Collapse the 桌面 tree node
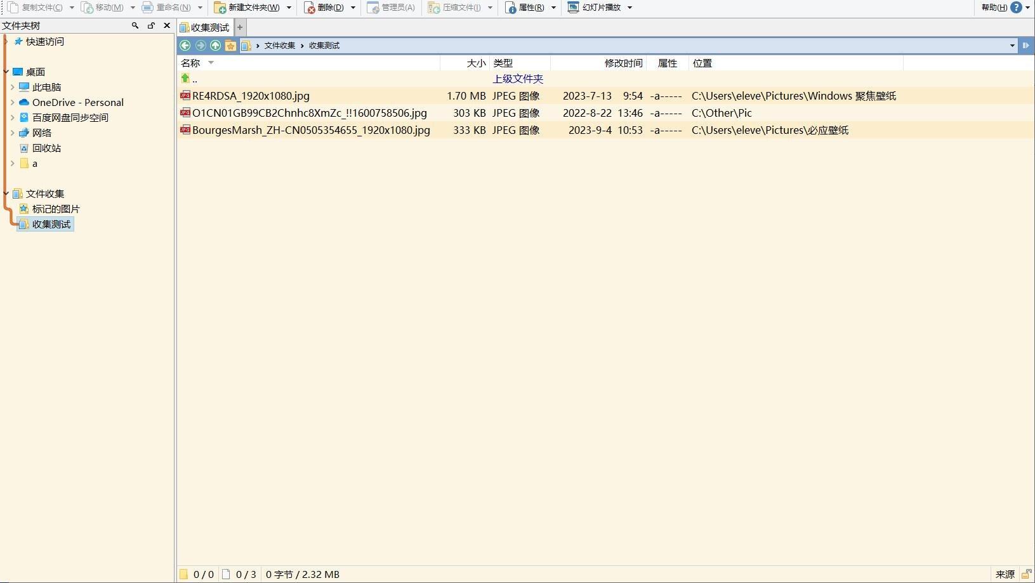The image size is (1035, 583). pyautogui.click(x=6, y=72)
